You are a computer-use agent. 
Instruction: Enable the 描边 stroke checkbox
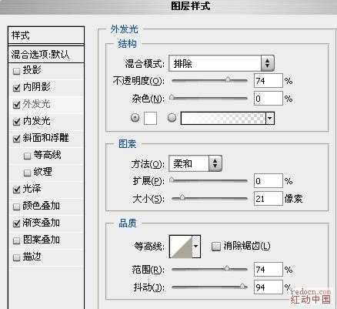coord(16,257)
